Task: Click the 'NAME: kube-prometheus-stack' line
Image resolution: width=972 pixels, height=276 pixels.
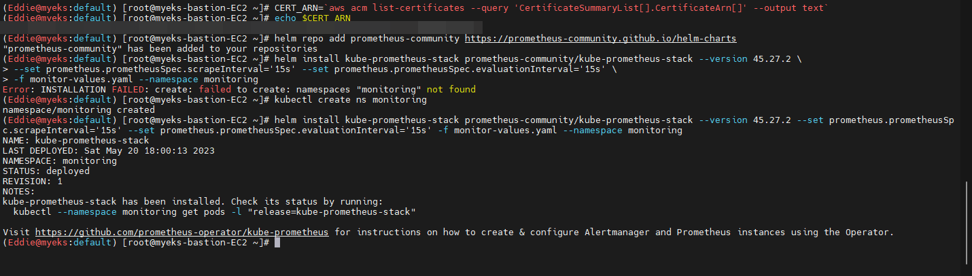Action: click(76, 141)
